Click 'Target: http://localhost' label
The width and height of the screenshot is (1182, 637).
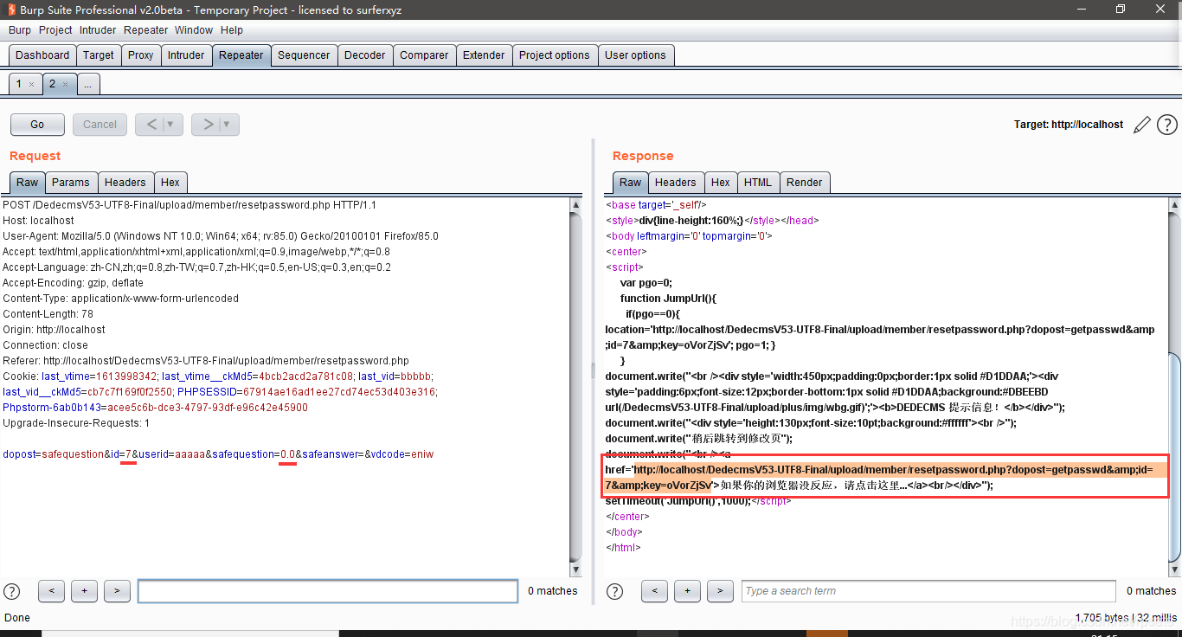click(1069, 125)
